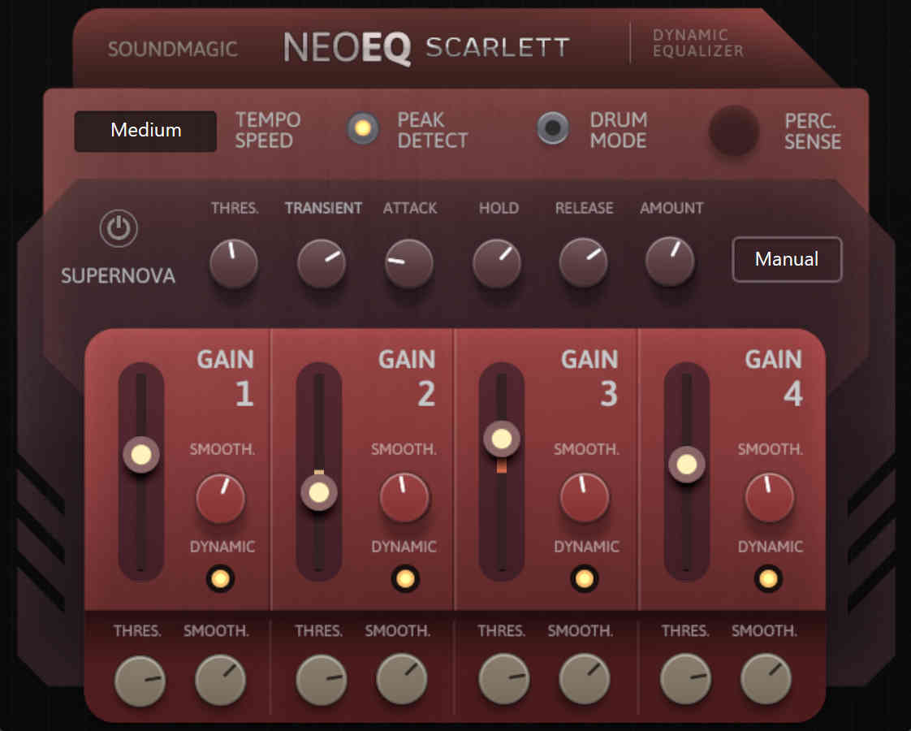Click the Gain 1 red Smooth knob
911x731 pixels.
pos(220,498)
